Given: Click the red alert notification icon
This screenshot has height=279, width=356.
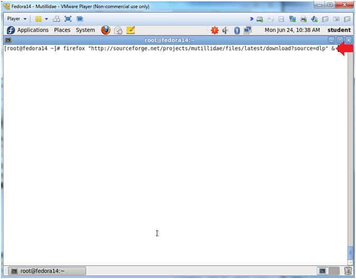Looking at the screenshot, I should point(215,30).
